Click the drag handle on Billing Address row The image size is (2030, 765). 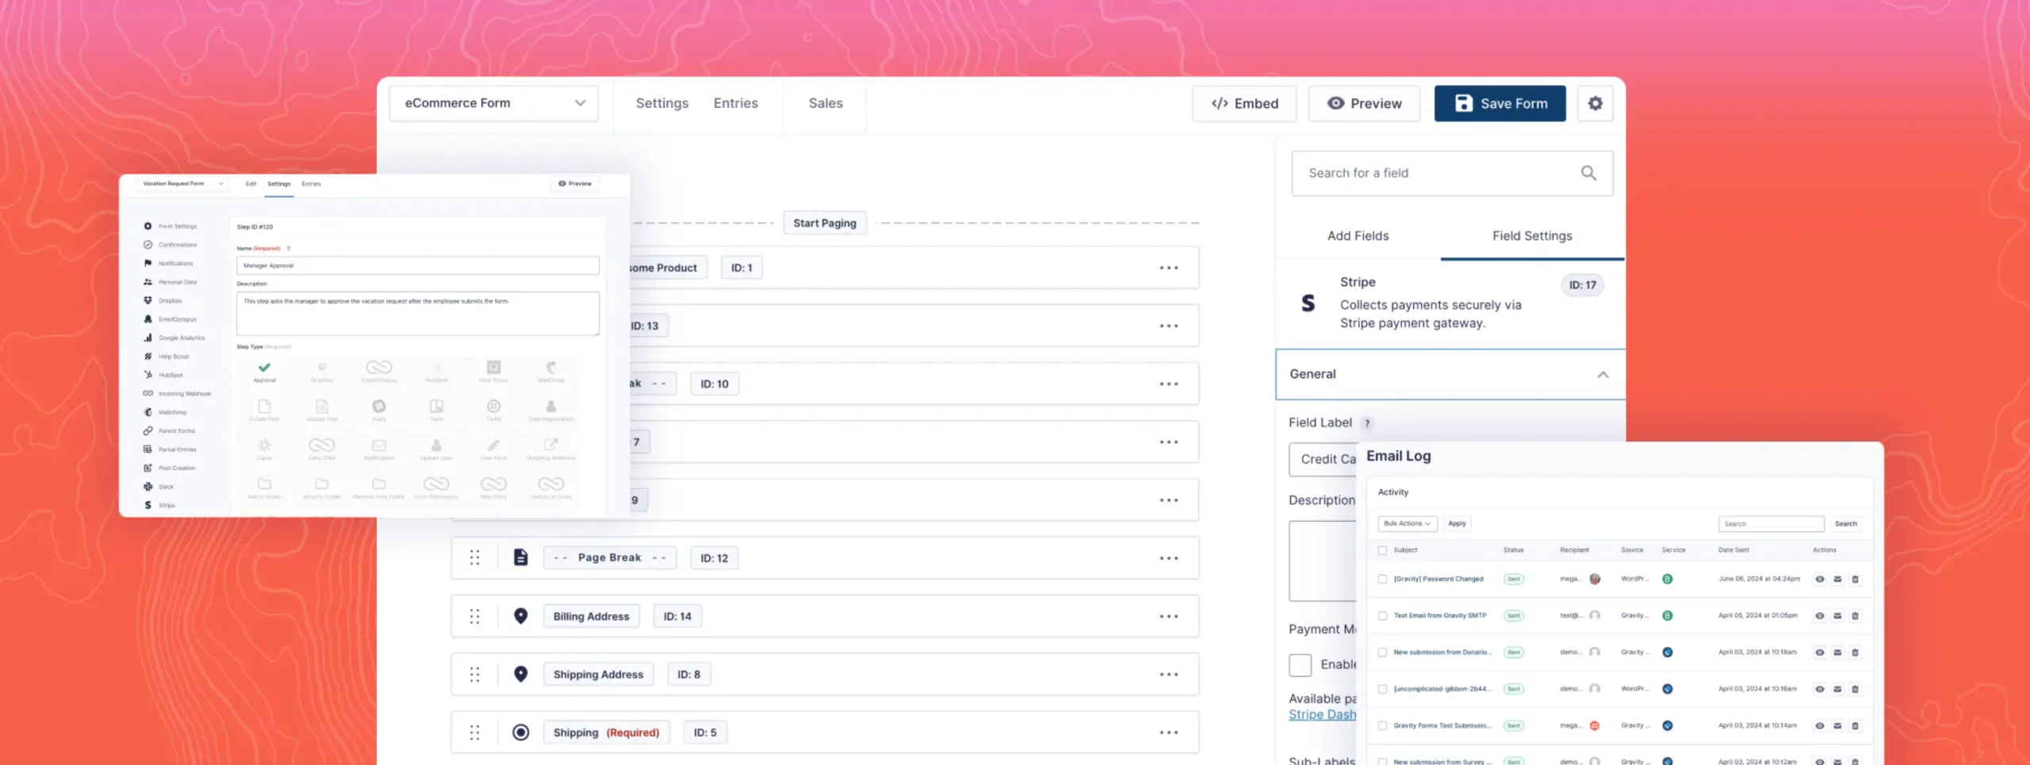(474, 616)
